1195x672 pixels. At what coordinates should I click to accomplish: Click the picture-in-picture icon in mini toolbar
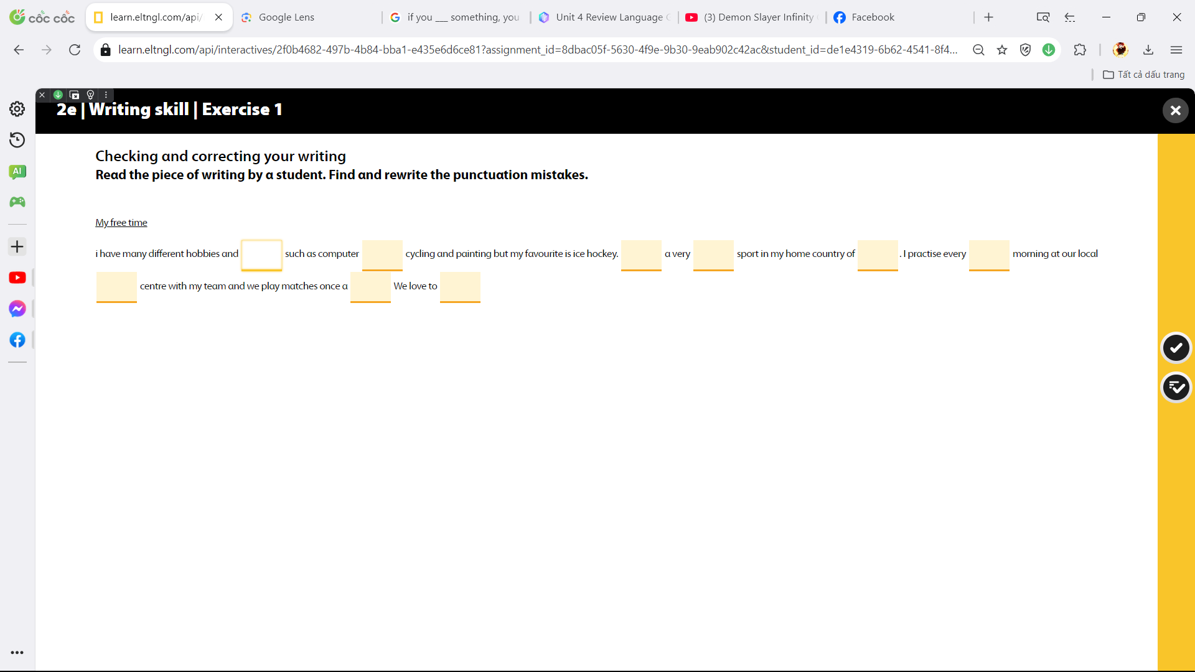tap(74, 95)
